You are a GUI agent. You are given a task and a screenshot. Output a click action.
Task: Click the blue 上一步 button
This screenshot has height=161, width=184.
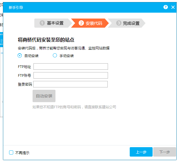tap(141, 152)
